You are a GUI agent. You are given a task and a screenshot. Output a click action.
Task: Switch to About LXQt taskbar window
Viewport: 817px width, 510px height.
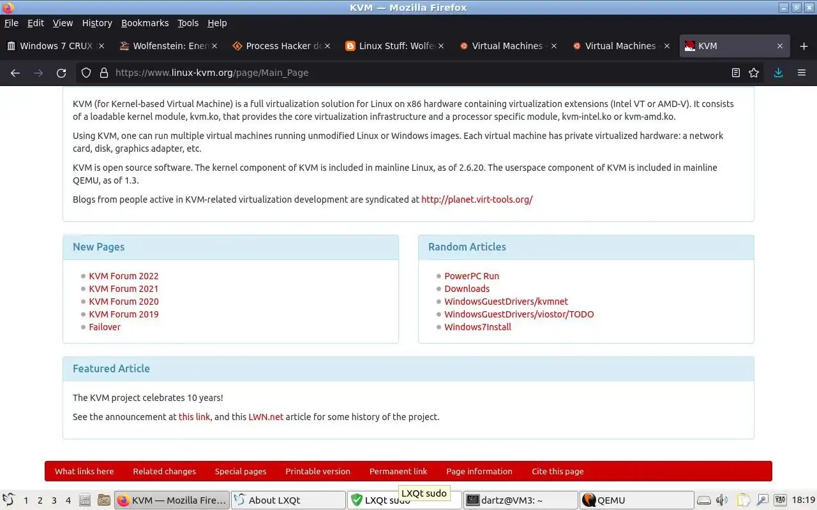(288, 500)
